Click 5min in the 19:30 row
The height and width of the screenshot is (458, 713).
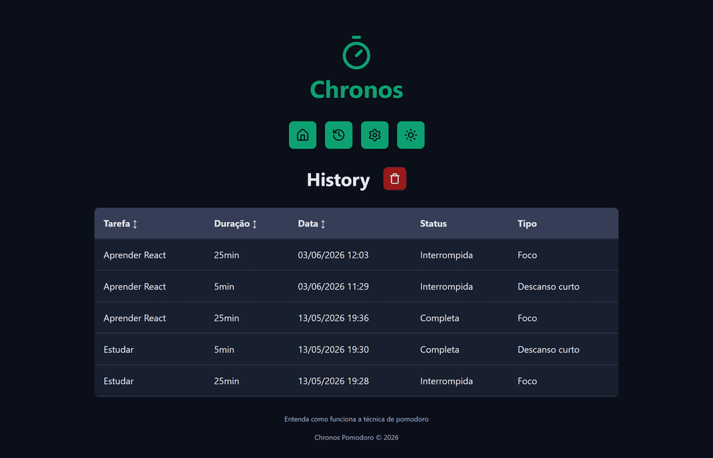coord(224,349)
